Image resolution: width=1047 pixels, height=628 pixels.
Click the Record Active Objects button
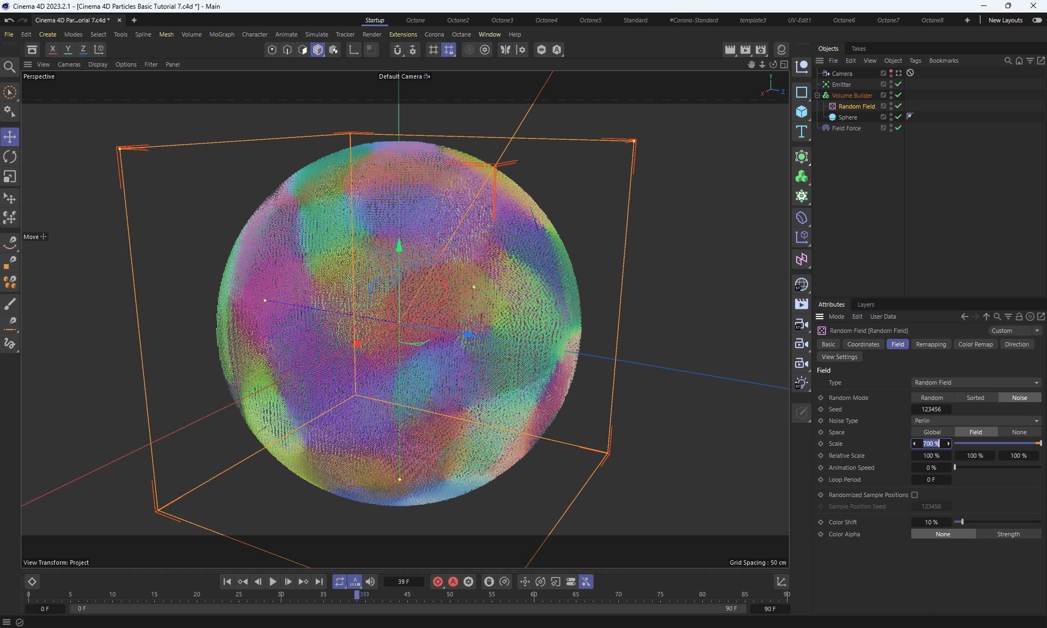(x=437, y=582)
